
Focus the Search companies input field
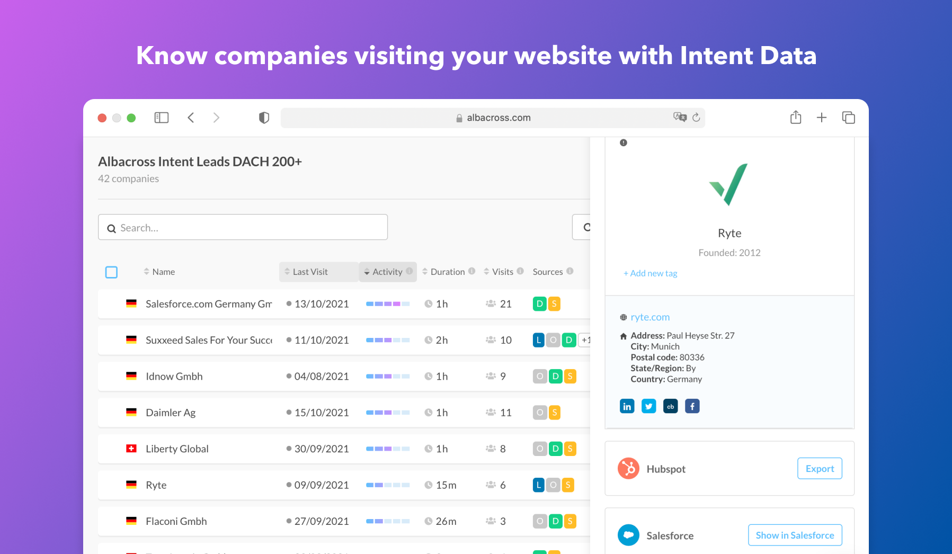click(x=243, y=227)
